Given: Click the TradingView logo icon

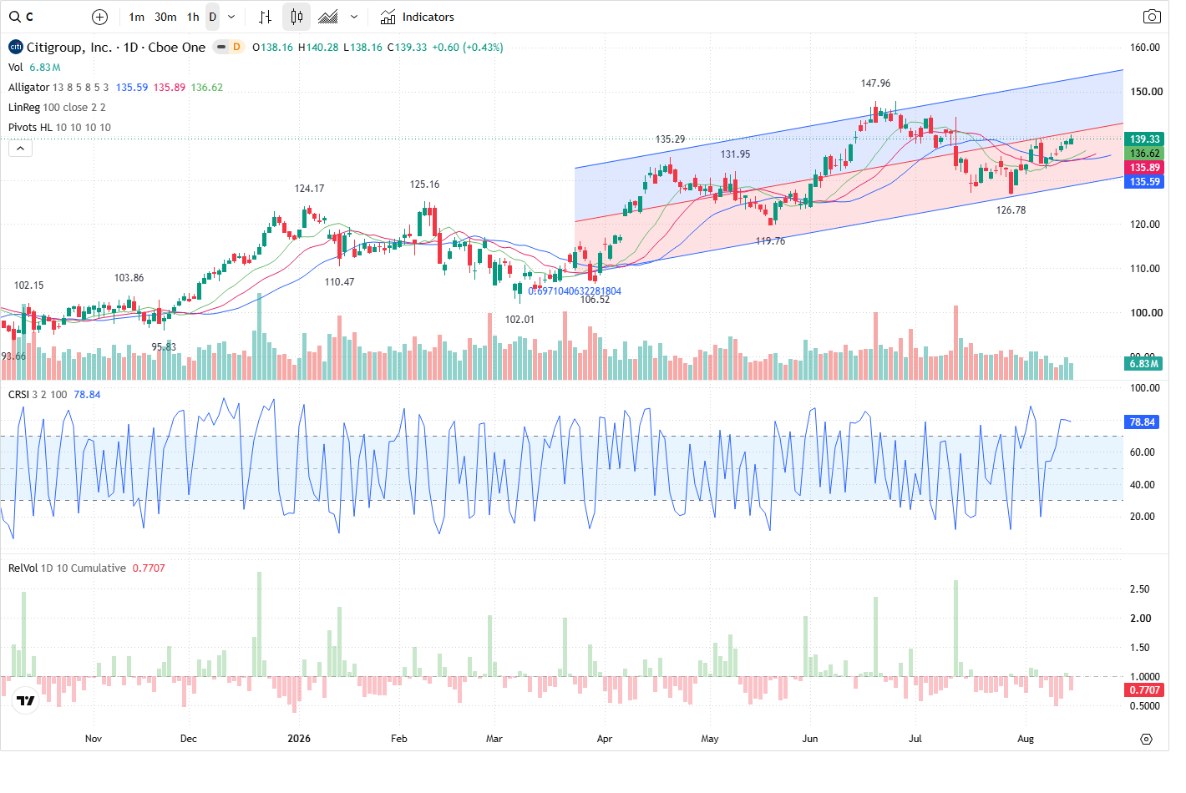Looking at the screenshot, I should pyautogui.click(x=26, y=700).
